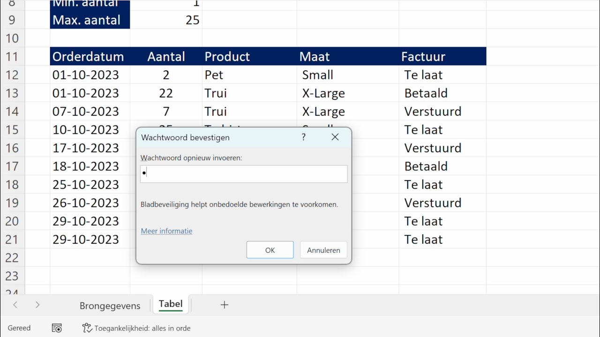Focus the password re-entry field

[244, 174]
